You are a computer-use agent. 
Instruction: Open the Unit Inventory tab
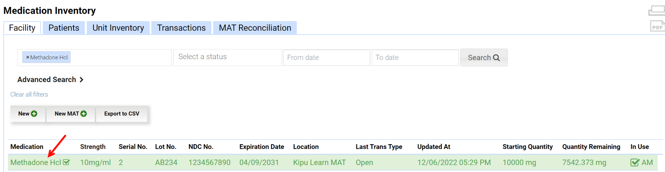[118, 28]
